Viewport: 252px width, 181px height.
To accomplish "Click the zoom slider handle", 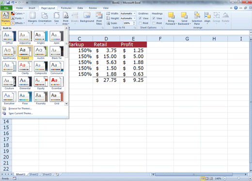I will pos(239,179).
